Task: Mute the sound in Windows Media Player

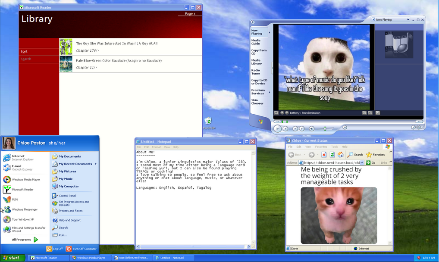Action: (312, 129)
